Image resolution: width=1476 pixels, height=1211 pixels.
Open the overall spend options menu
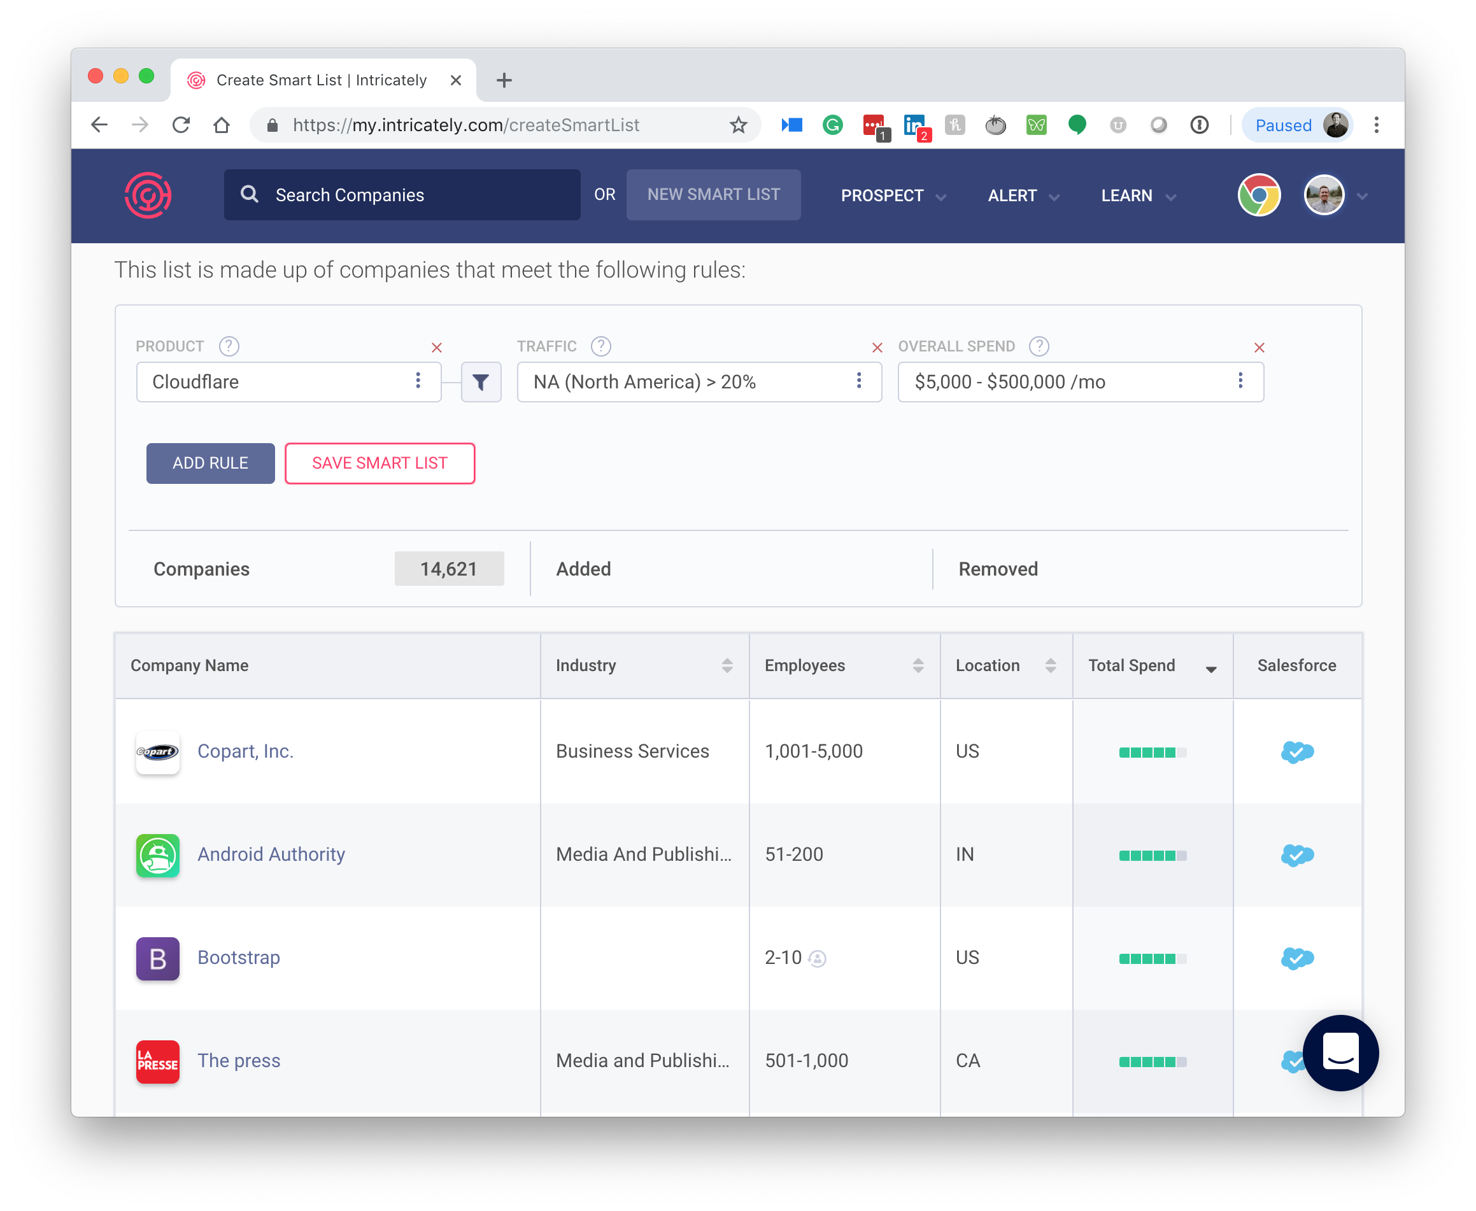pyautogui.click(x=1240, y=381)
